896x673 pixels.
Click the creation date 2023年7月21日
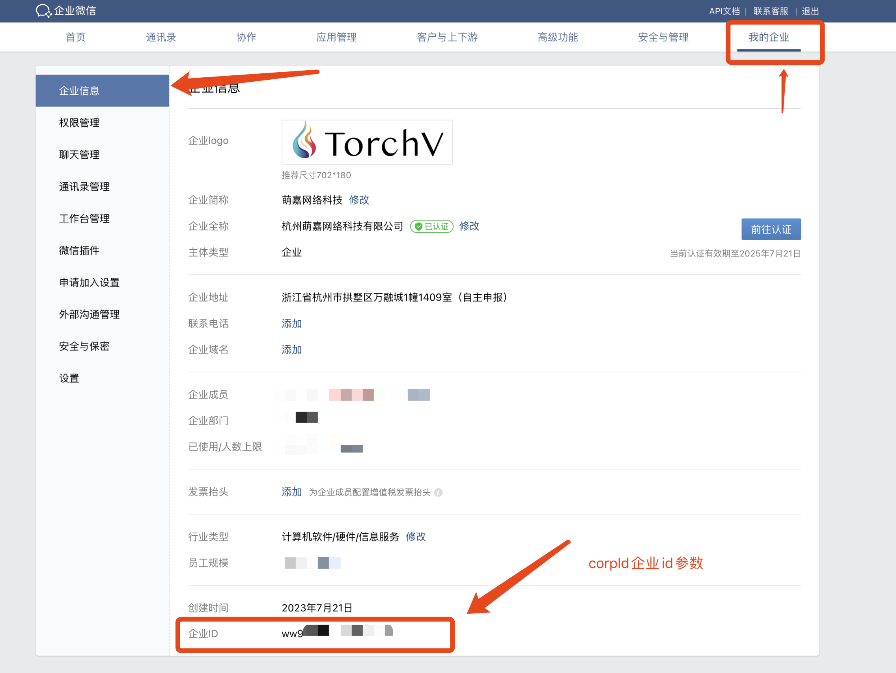pyautogui.click(x=317, y=608)
